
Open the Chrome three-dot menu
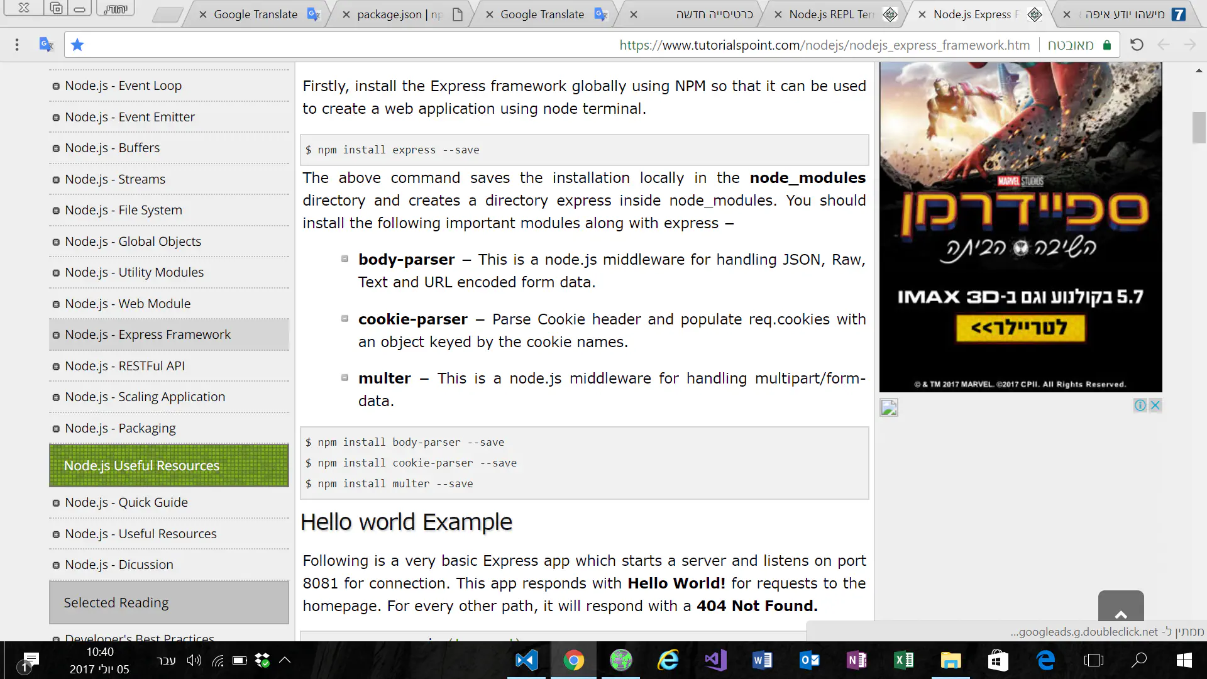click(x=17, y=45)
